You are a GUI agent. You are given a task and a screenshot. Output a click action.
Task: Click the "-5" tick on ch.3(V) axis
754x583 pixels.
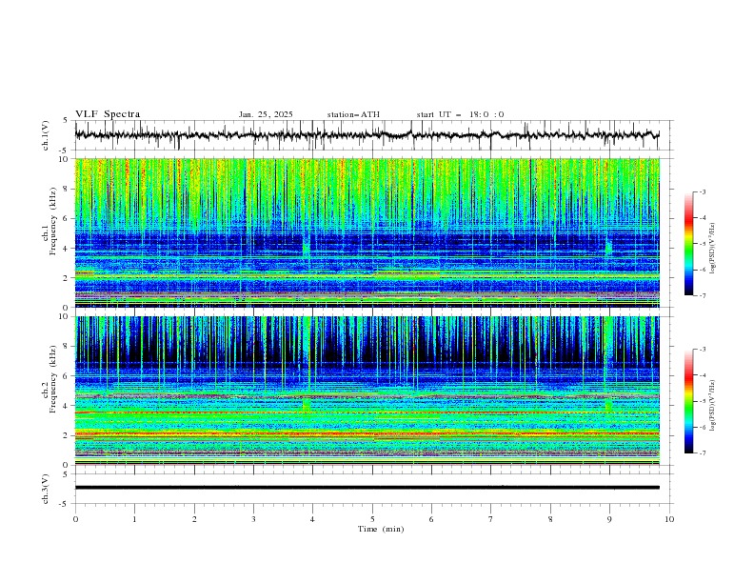[65, 504]
